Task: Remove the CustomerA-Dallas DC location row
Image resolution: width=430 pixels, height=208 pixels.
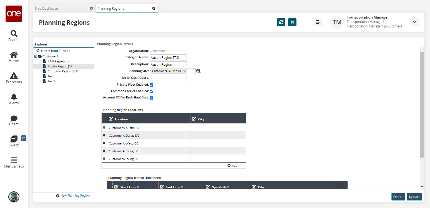Action: [104, 135]
